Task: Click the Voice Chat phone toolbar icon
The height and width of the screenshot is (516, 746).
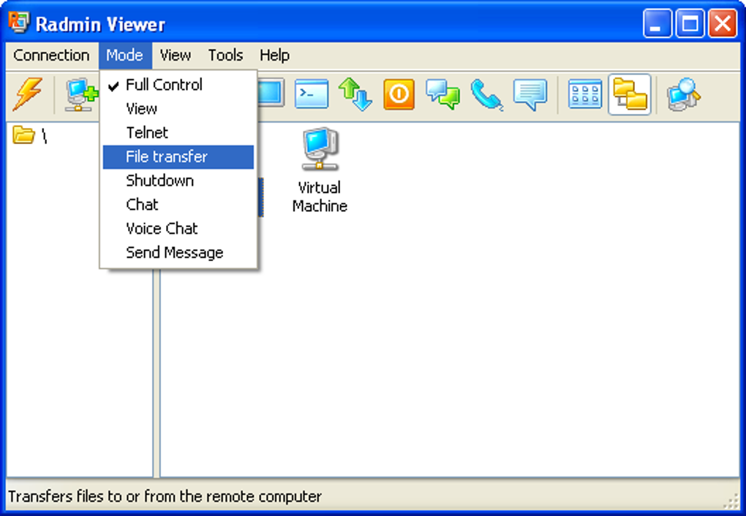Action: pyautogui.click(x=486, y=94)
